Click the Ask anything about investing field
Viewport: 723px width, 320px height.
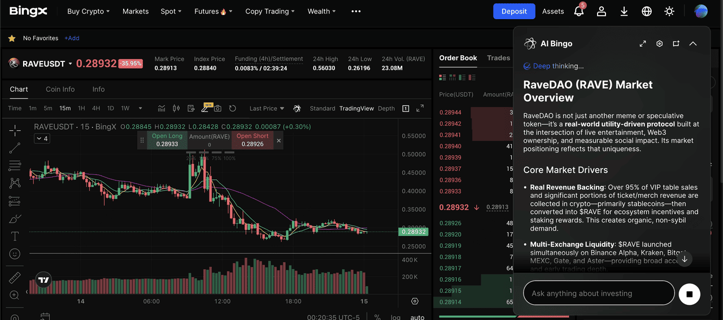(599, 293)
